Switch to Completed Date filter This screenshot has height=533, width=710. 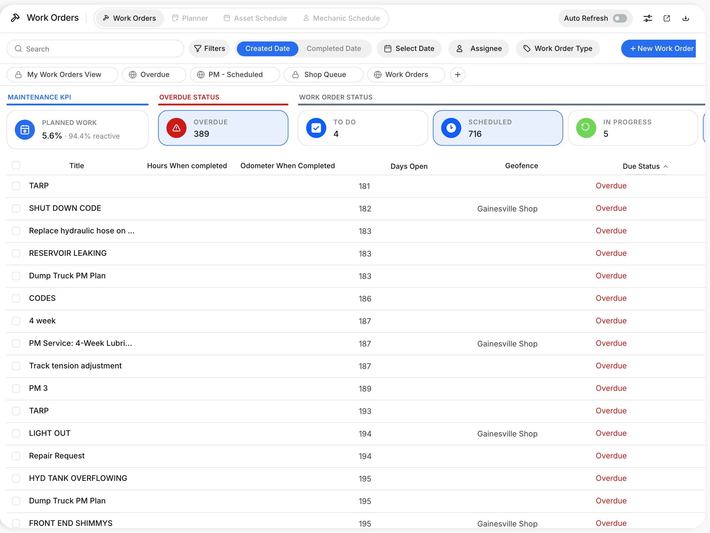coord(333,49)
